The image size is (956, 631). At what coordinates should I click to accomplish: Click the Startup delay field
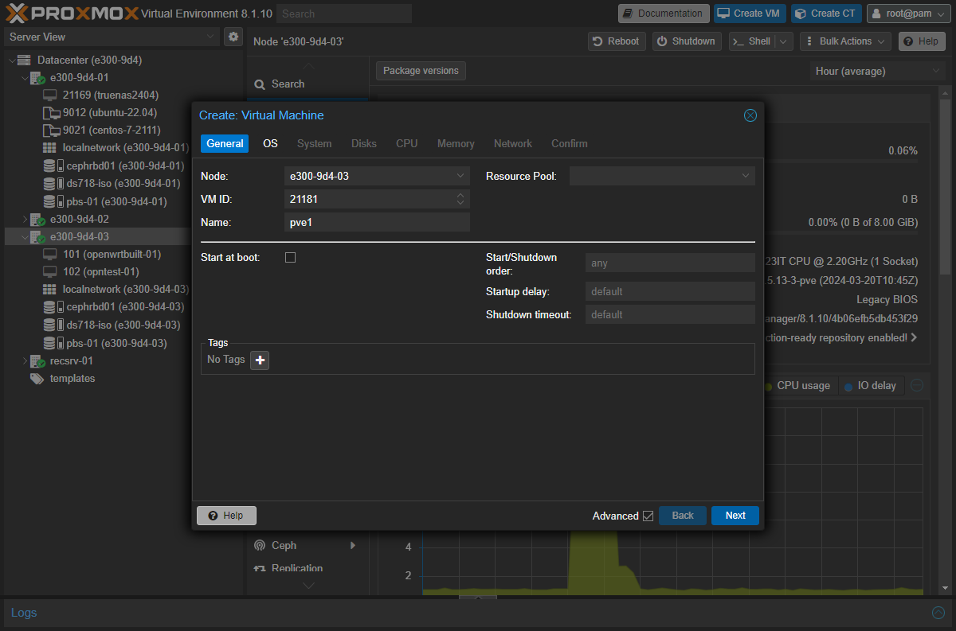(x=670, y=291)
